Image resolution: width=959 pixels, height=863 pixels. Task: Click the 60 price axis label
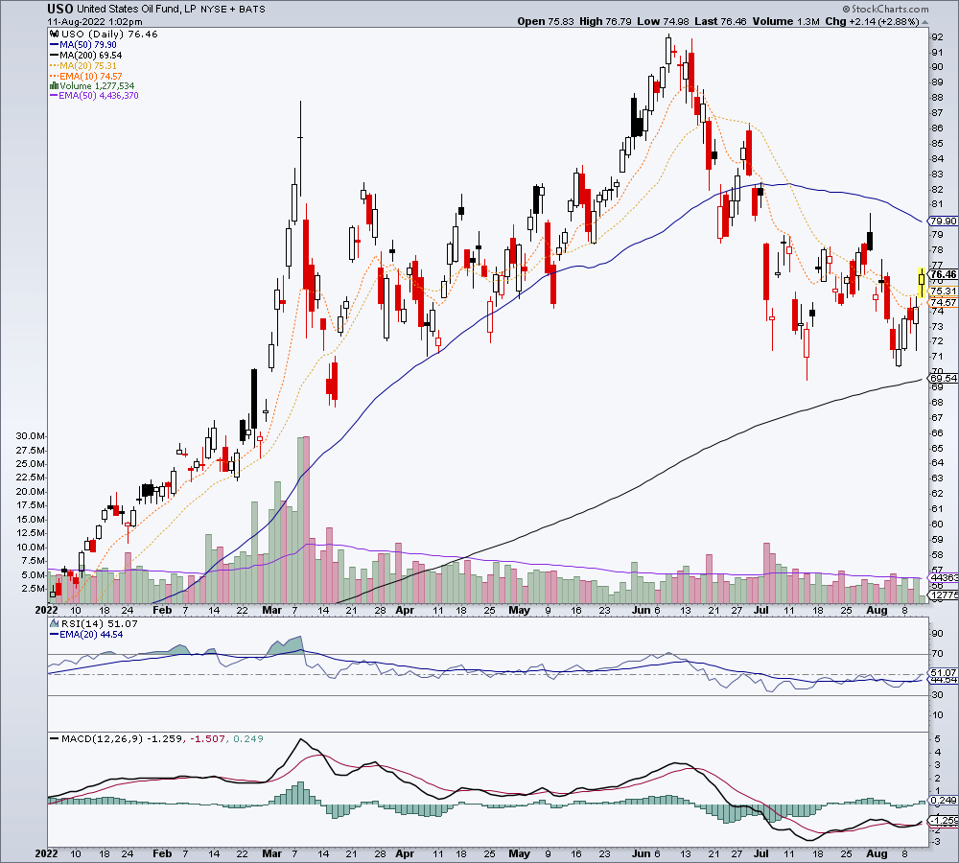(x=937, y=525)
